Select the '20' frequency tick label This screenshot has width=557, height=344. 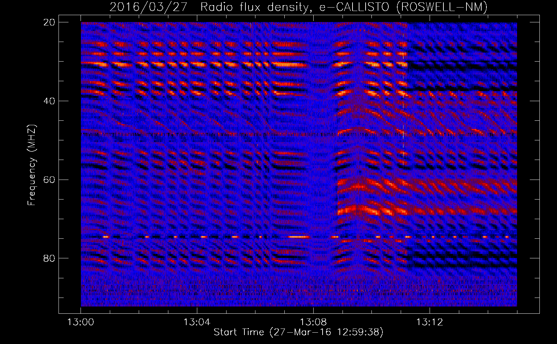click(49, 22)
